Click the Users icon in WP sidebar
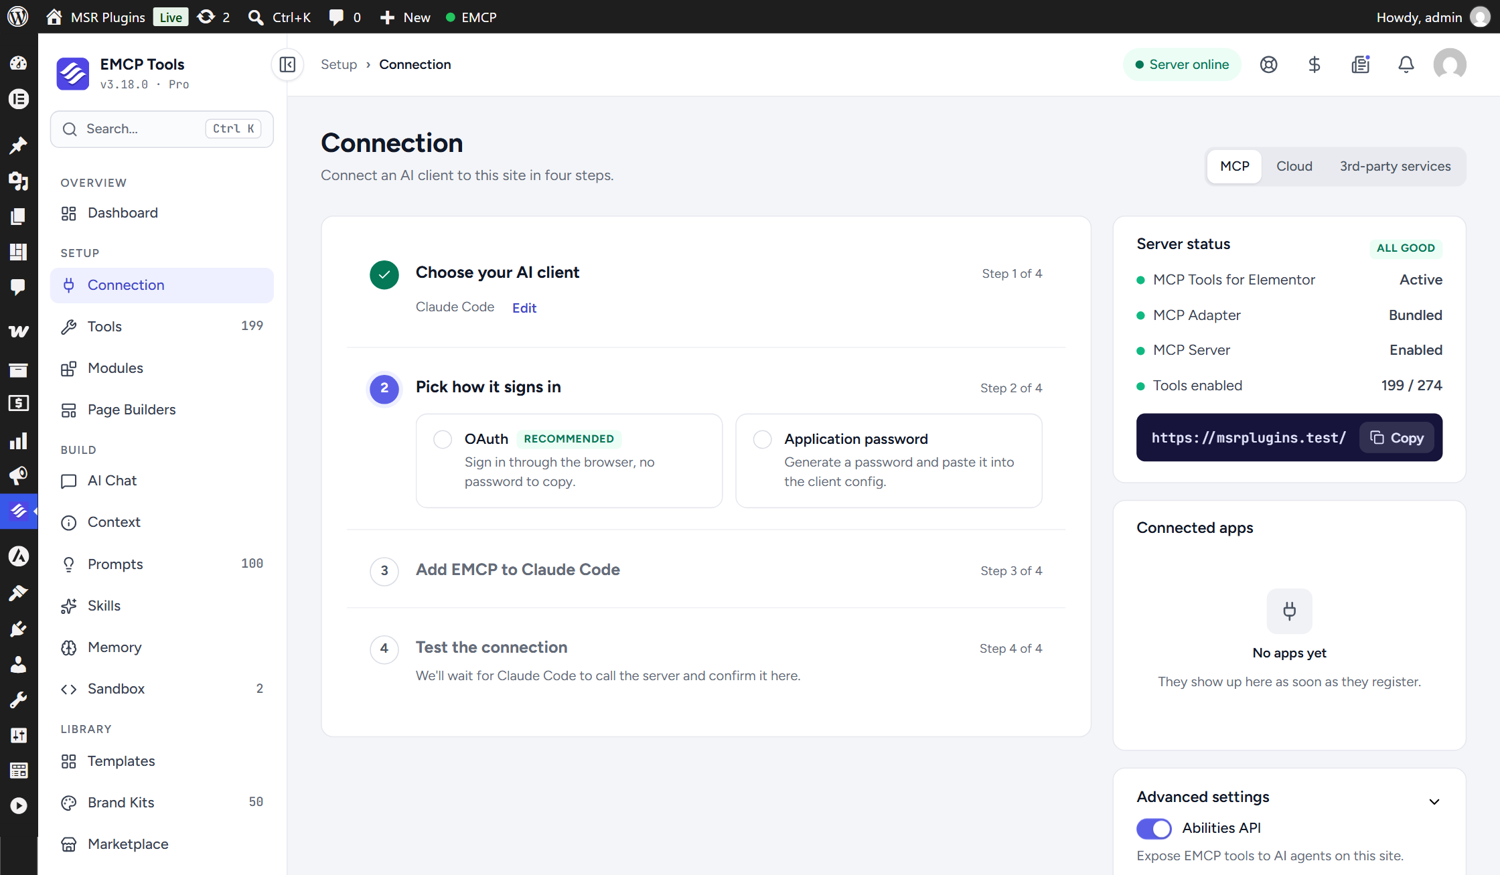 [x=18, y=664]
